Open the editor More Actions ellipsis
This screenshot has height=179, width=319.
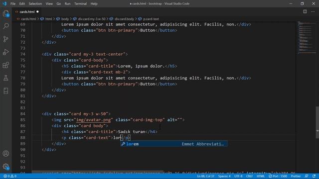tap(313, 11)
